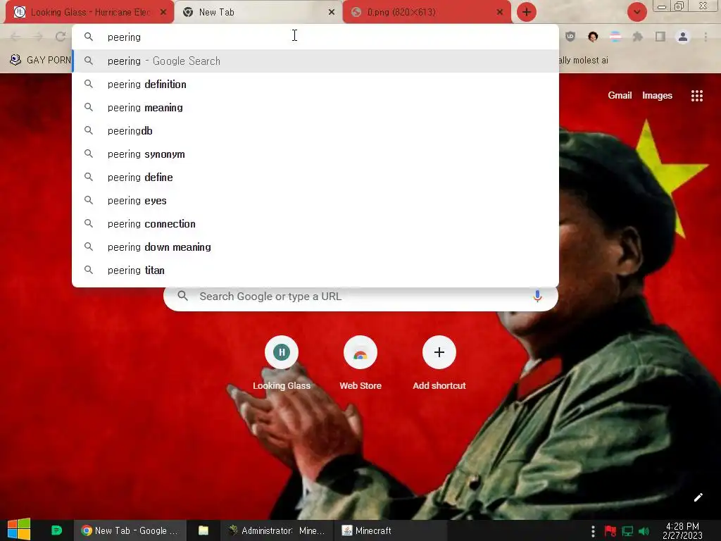Open the volume speaker tray icon
Viewport: 721px width, 541px height.
644,531
